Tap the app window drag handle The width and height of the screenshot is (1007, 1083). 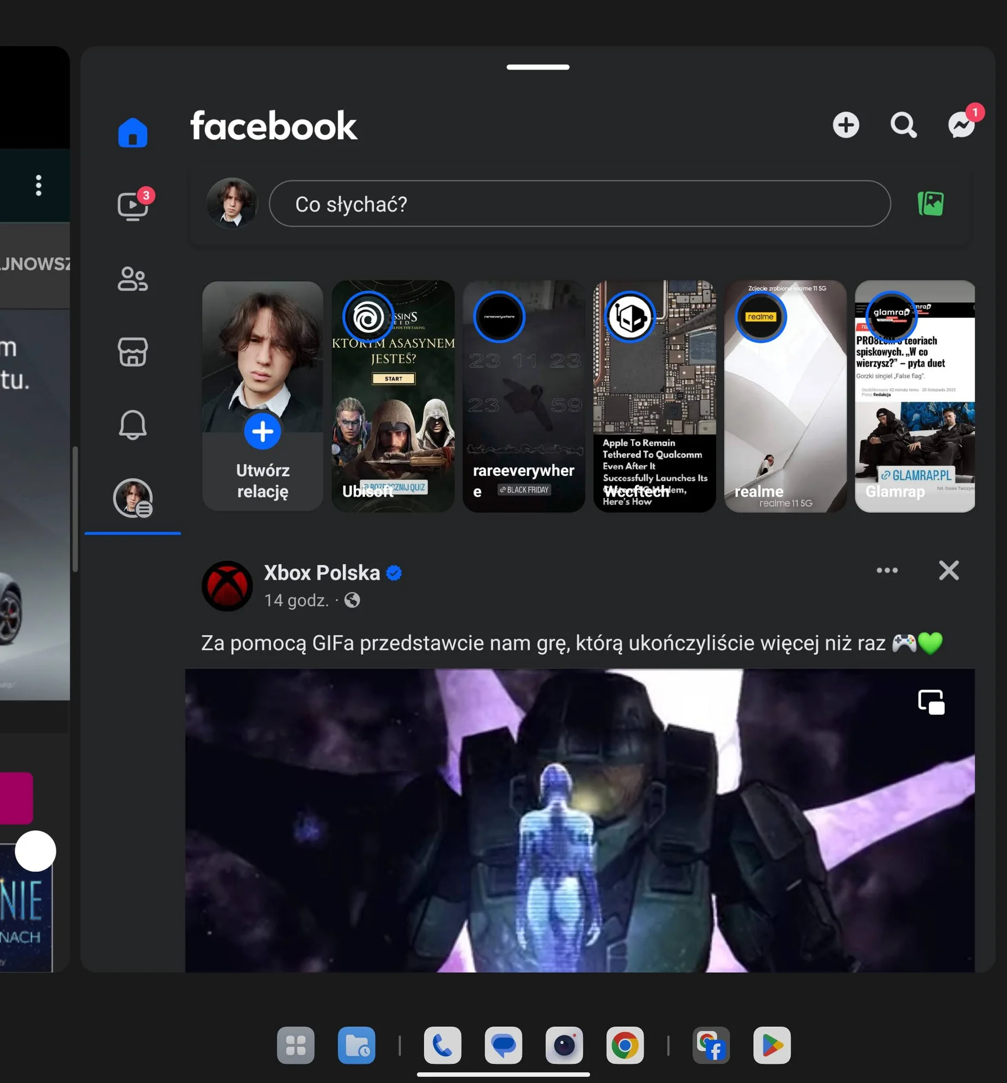point(538,67)
